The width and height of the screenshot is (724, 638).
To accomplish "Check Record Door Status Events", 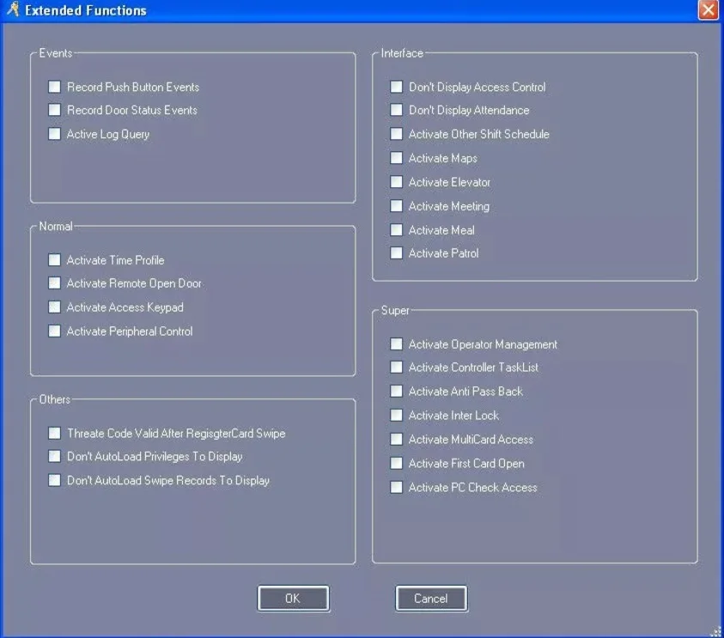I will [54, 110].
